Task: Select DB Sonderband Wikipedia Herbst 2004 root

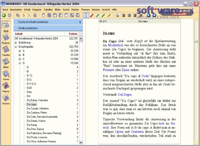Action: pos(36,38)
